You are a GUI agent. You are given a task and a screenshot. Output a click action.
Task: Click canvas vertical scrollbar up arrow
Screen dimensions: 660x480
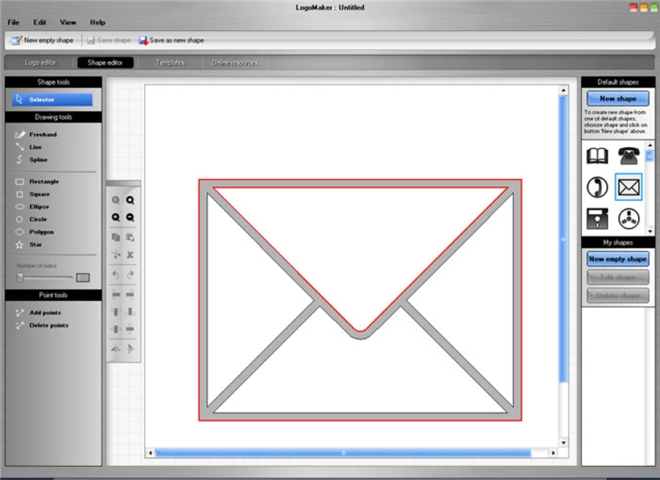(563, 91)
